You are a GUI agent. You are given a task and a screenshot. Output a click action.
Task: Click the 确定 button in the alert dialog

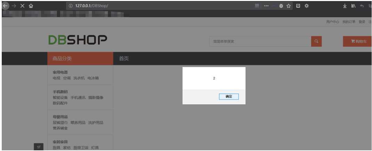pyautogui.click(x=229, y=97)
